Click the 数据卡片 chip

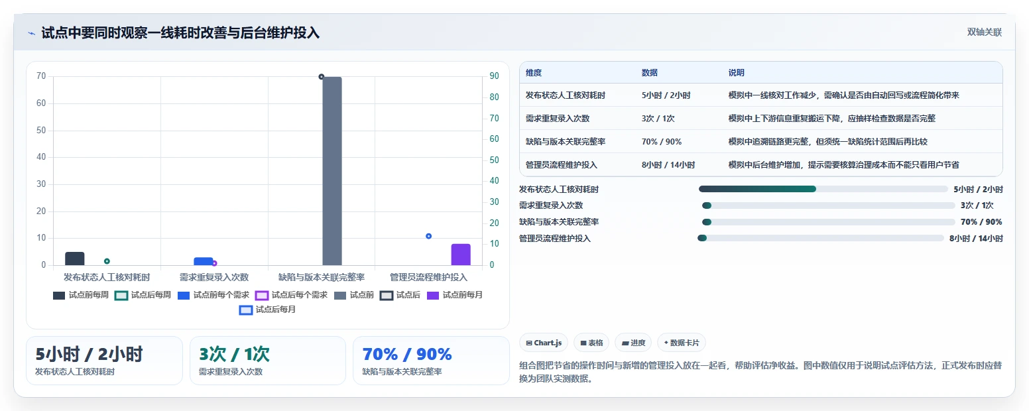682,343
